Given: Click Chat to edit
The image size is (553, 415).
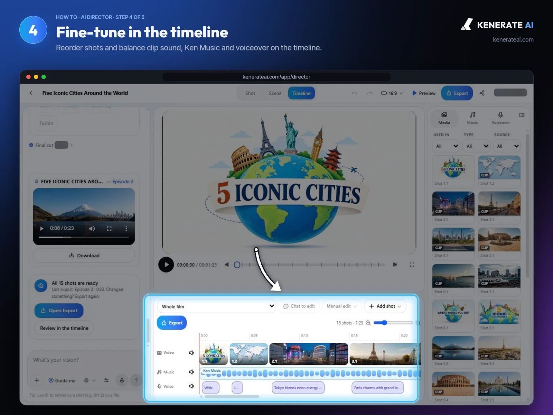Looking at the screenshot, I should [299, 306].
